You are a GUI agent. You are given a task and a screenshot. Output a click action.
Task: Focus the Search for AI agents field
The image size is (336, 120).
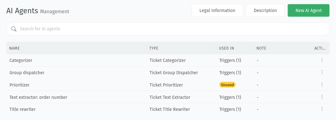pos(168,29)
